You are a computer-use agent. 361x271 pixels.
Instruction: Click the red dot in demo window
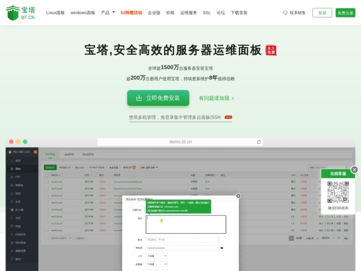tap(11, 142)
